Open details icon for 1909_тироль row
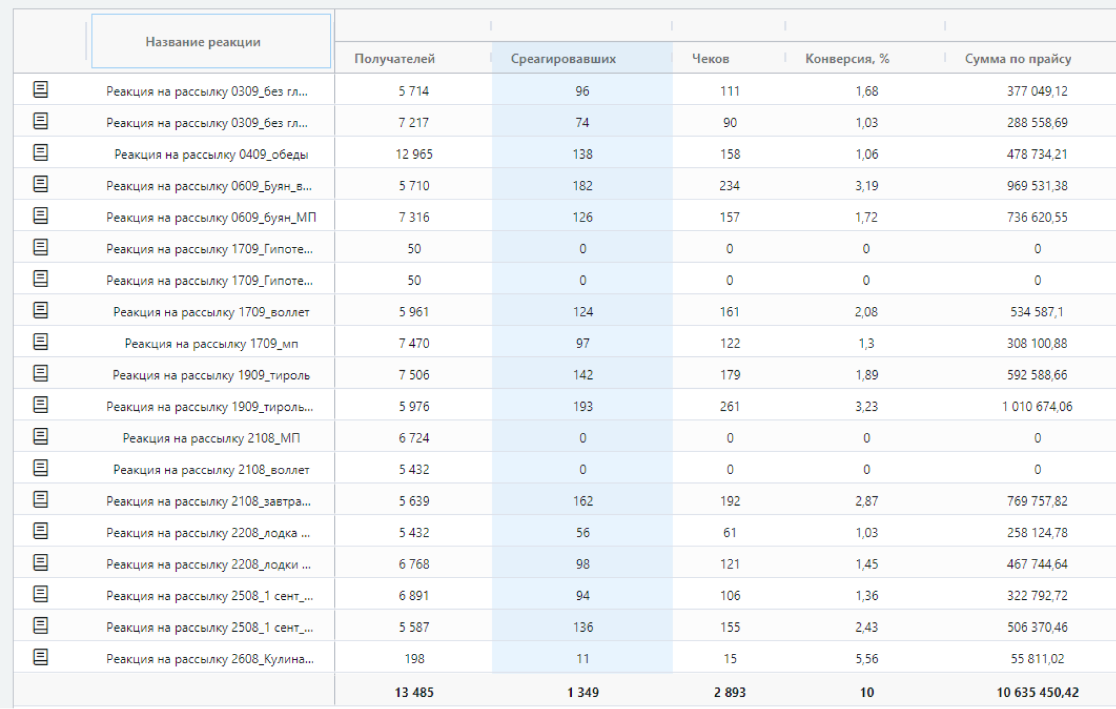Viewport: 1116px width, 709px height. coord(40,374)
